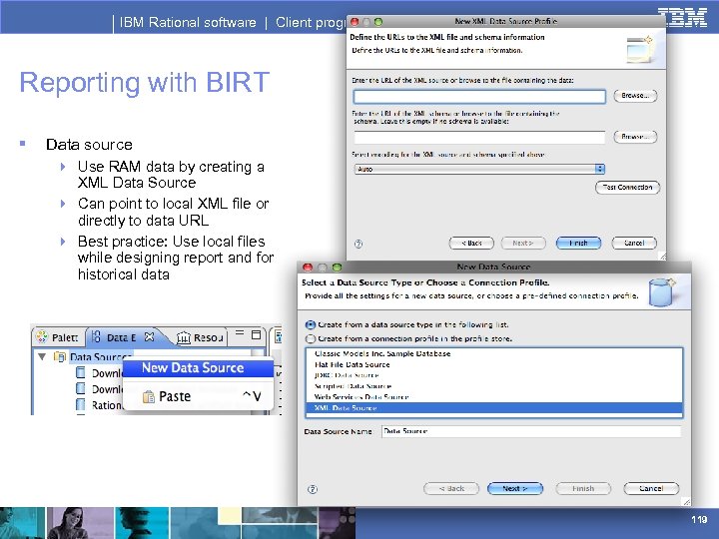Minimize the explorer panel view
Screen dimensions: 719x539
tap(240, 332)
